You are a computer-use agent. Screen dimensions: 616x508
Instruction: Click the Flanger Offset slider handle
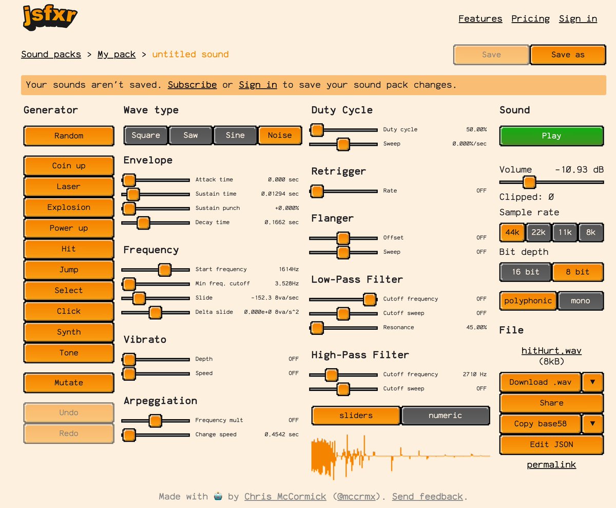(343, 238)
